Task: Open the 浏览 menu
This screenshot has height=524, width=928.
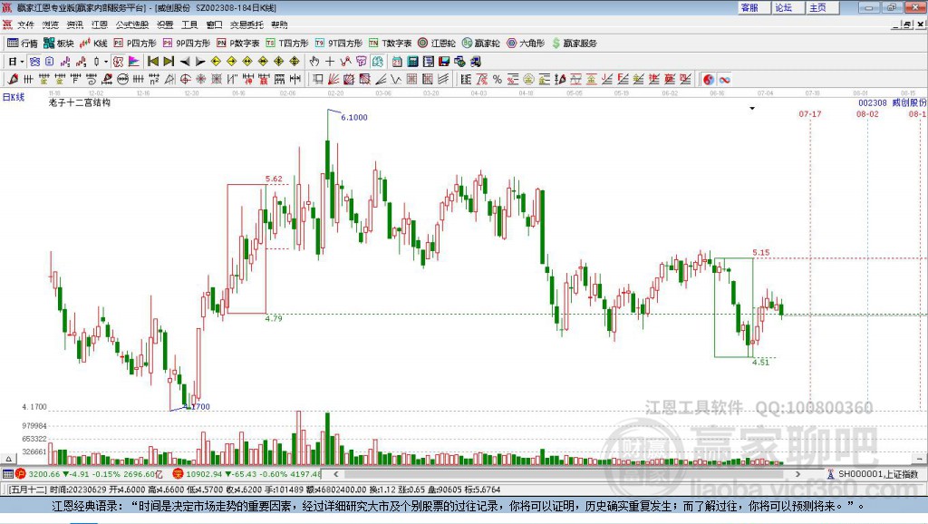Action: click(51, 24)
